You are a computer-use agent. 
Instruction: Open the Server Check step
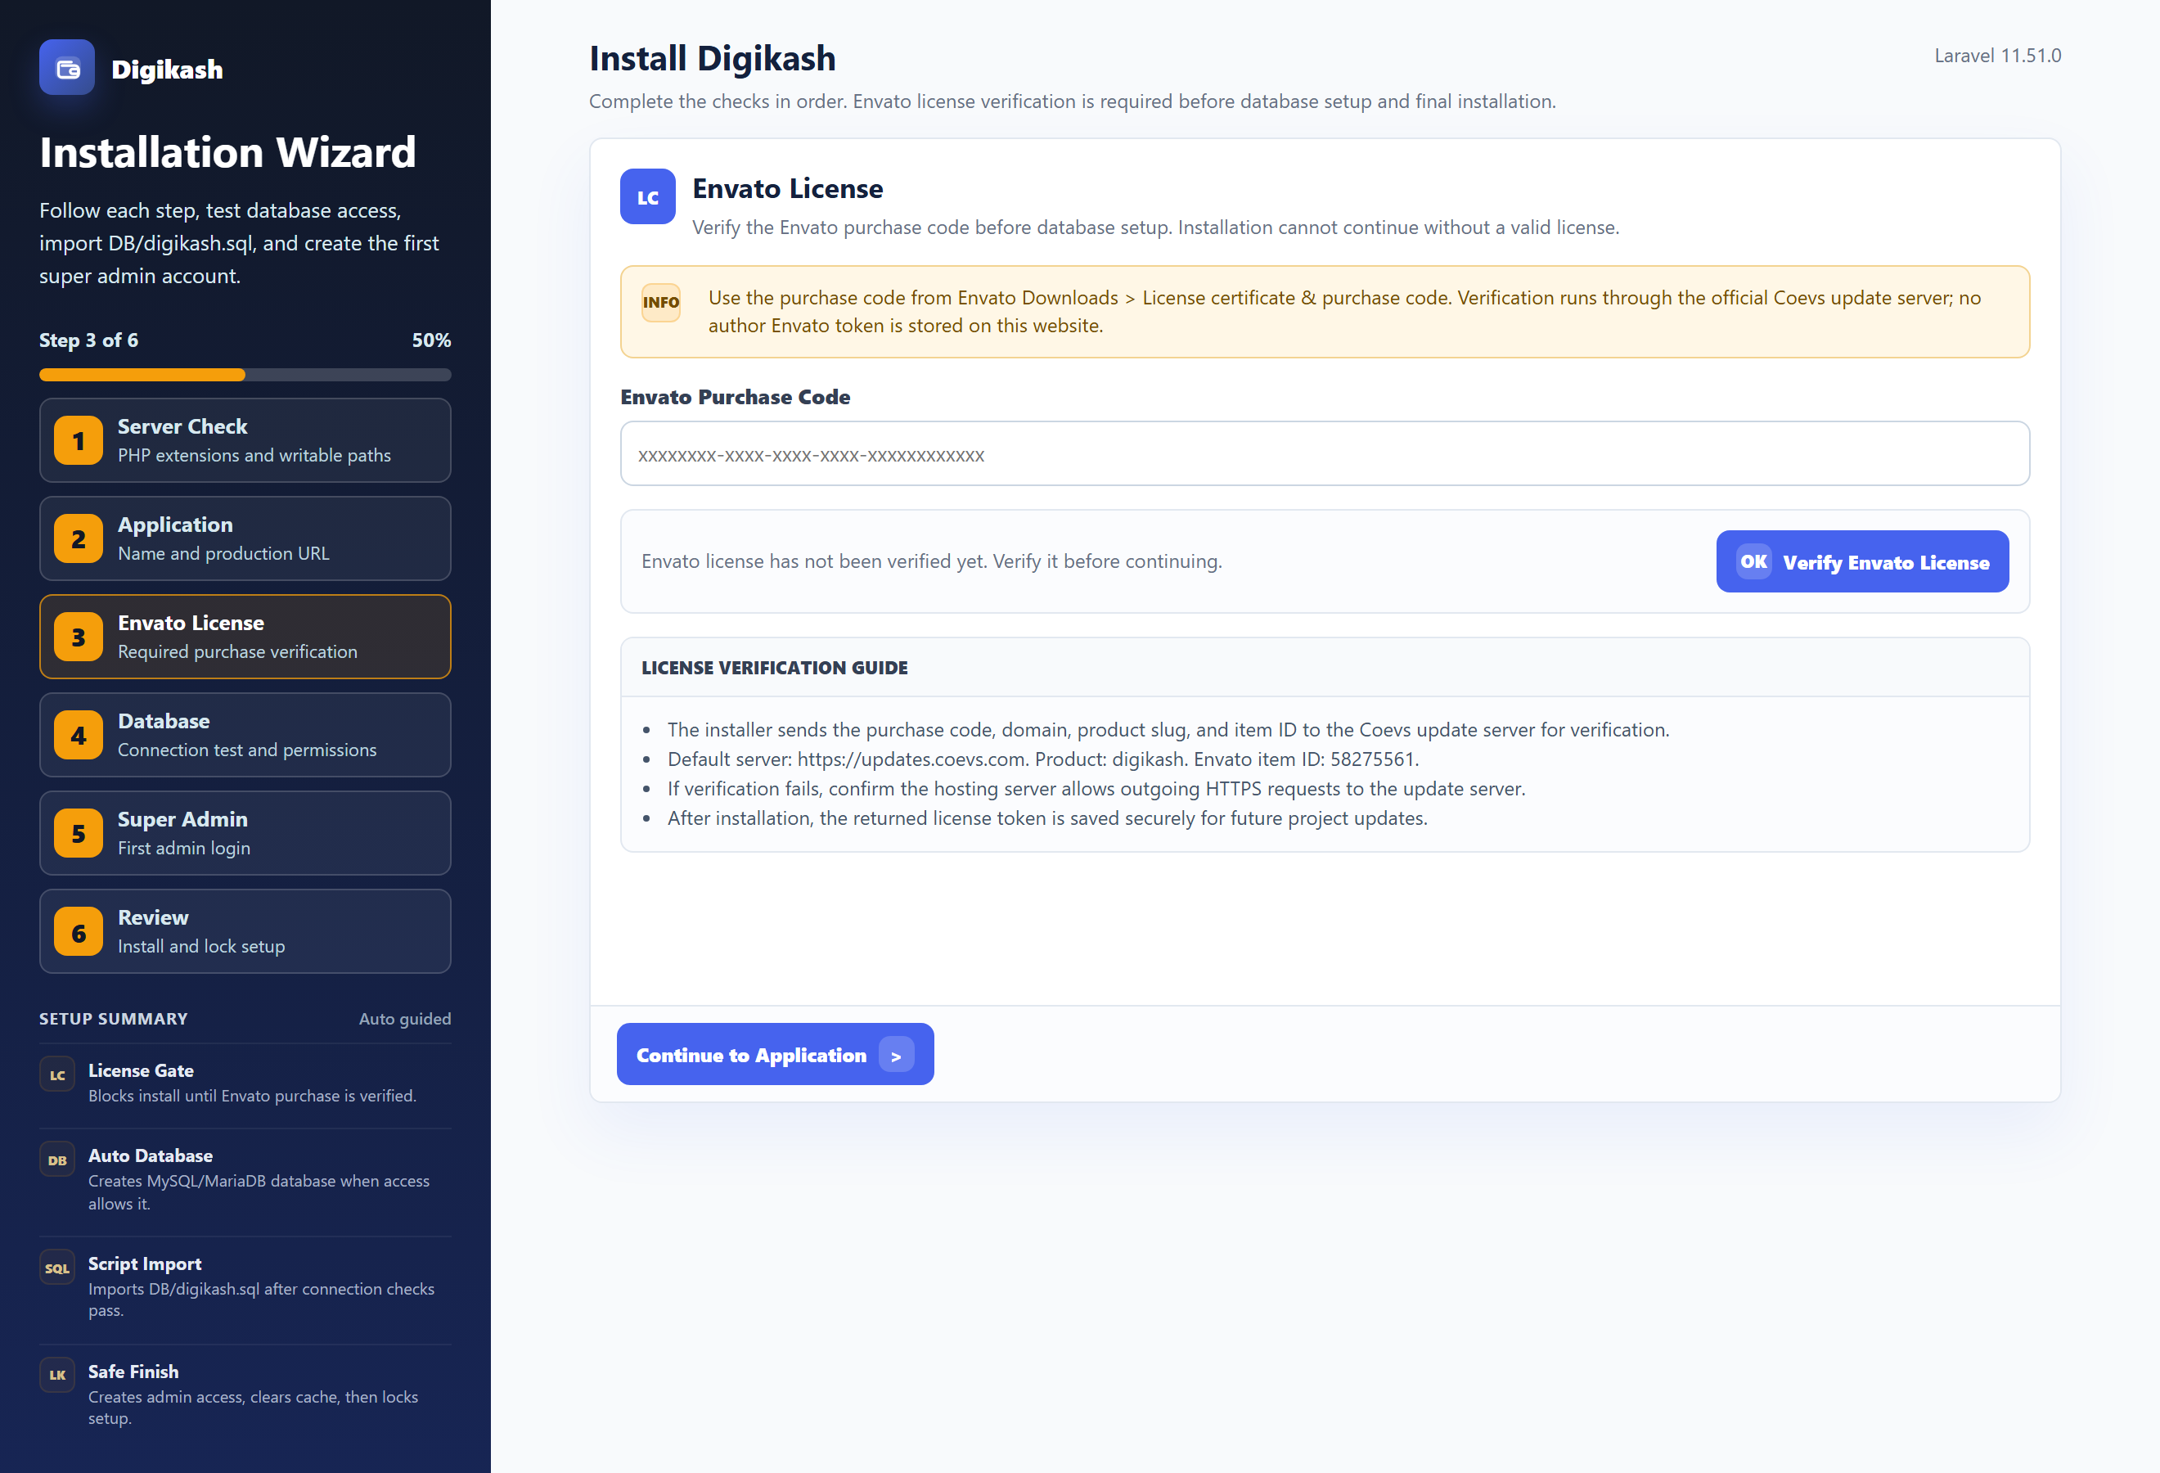click(x=245, y=440)
